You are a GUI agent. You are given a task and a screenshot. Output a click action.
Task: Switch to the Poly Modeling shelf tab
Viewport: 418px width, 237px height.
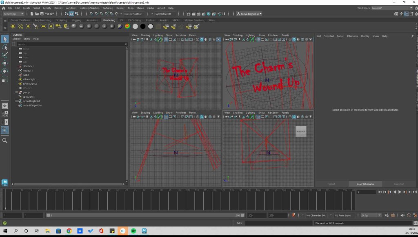[43, 20]
